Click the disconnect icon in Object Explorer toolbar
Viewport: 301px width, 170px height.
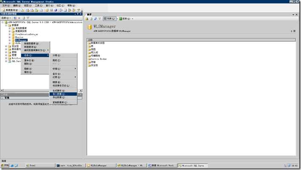(x=19, y=18)
